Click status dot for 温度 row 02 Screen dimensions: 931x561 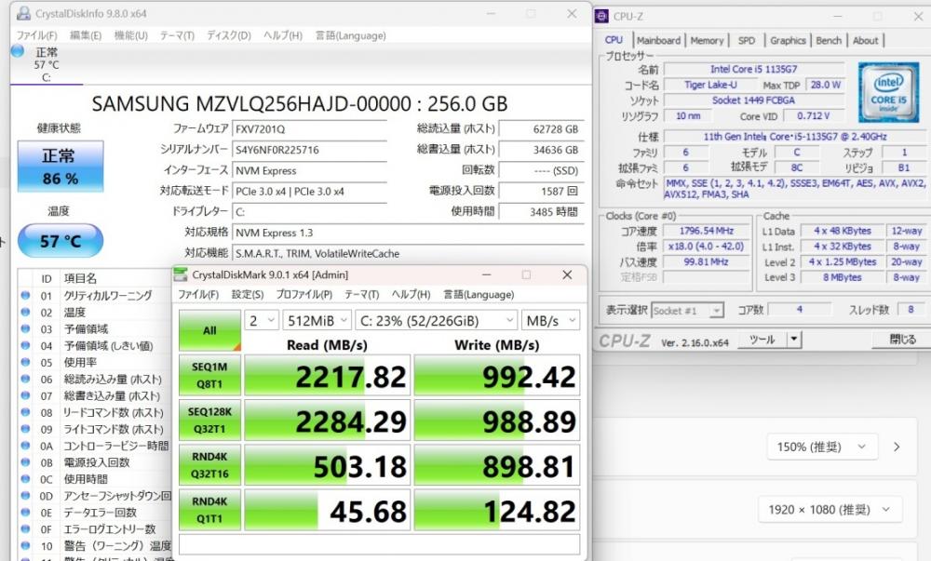(x=25, y=312)
